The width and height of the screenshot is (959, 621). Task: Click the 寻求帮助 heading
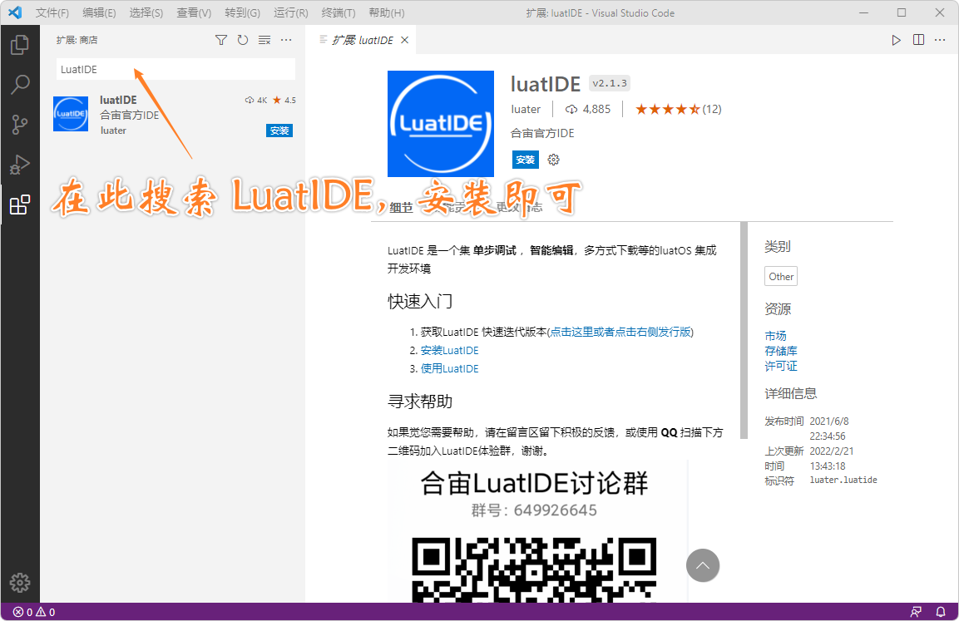[420, 402]
